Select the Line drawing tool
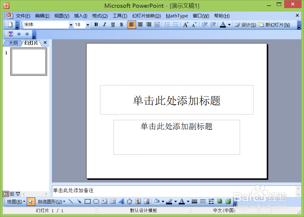This screenshot has height=217, width=304. pos(71,202)
